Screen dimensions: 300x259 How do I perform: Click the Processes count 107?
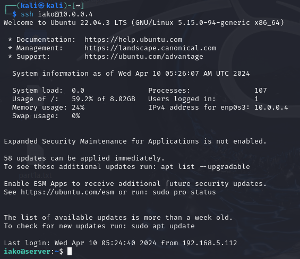261,91
